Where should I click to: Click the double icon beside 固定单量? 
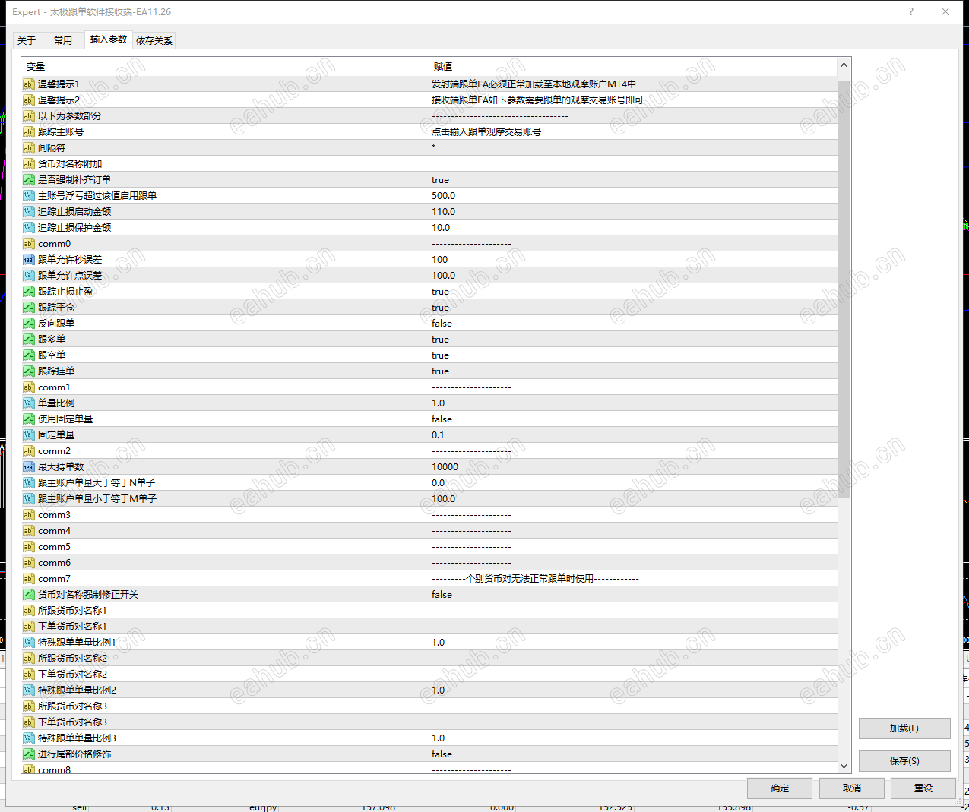coord(29,435)
